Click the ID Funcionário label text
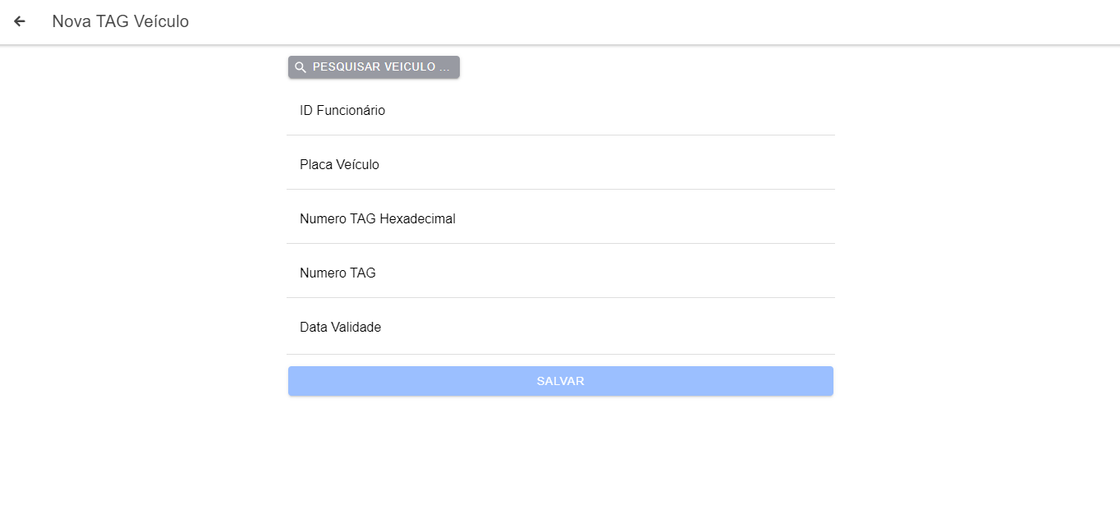This screenshot has width=1120, height=523. 342,111
